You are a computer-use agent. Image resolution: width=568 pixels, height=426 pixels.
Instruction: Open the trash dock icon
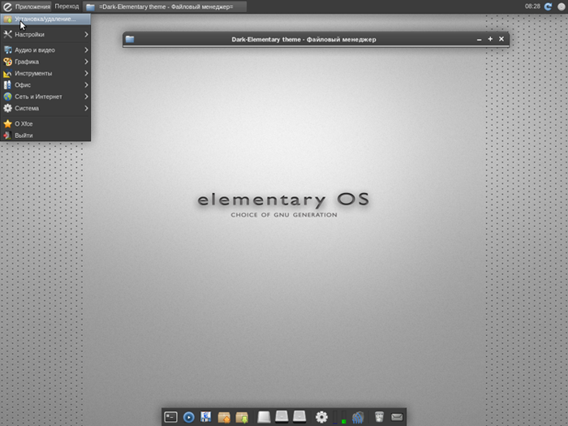pyautogui.click(x=379, y=416)
